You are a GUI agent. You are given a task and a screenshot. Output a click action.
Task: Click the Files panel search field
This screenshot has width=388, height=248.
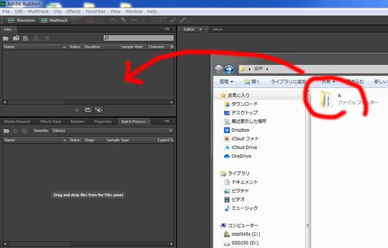click(139, 38)
